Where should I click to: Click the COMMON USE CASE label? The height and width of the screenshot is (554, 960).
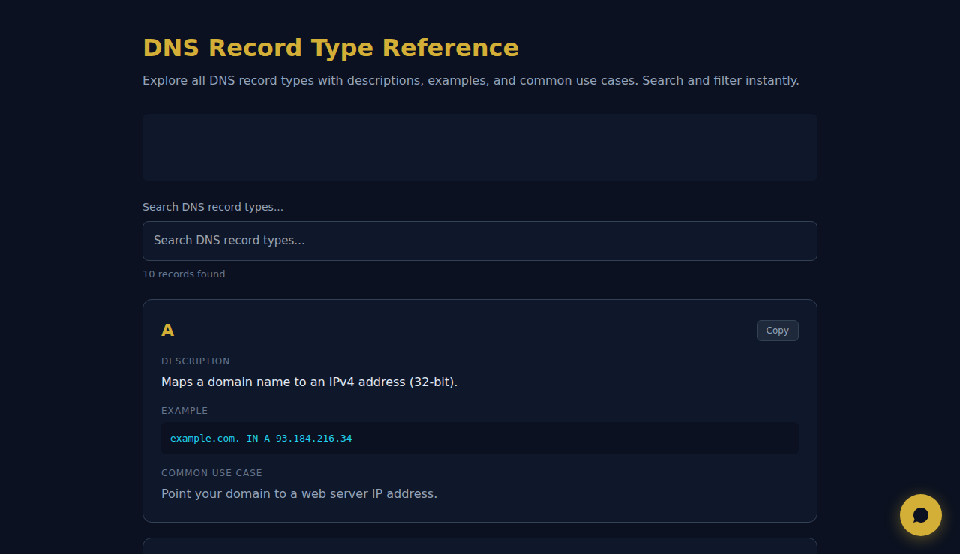coord(211,473)
